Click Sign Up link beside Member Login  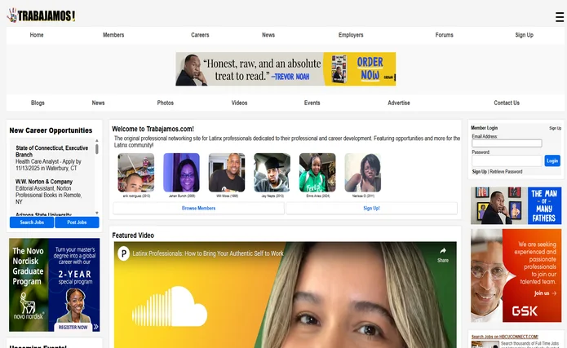(x=555, y=128)
